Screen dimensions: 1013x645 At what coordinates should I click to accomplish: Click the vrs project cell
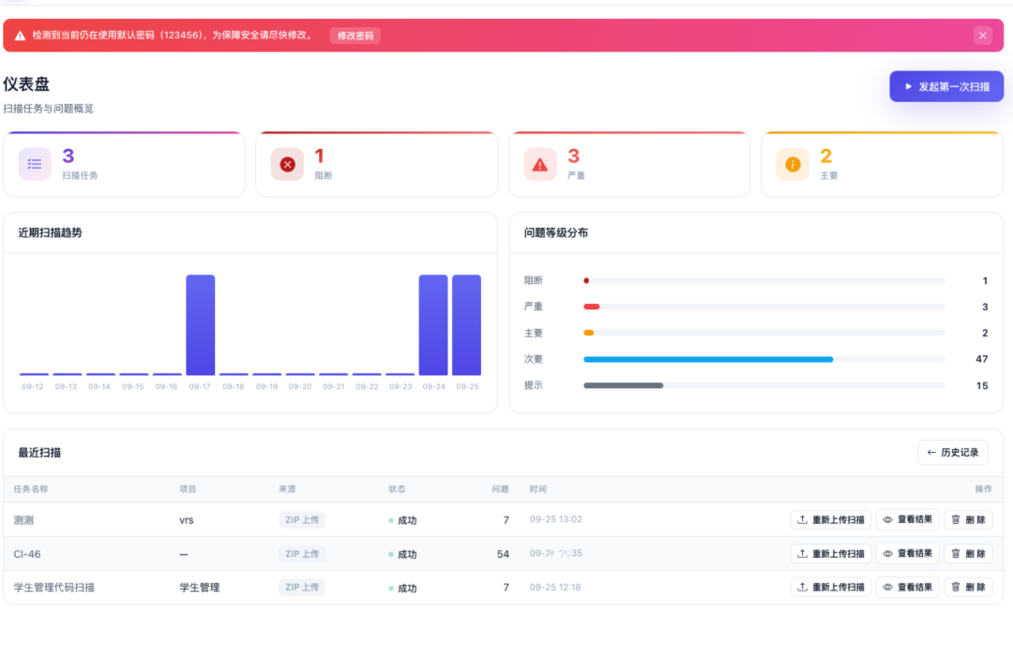click(187, 520)
